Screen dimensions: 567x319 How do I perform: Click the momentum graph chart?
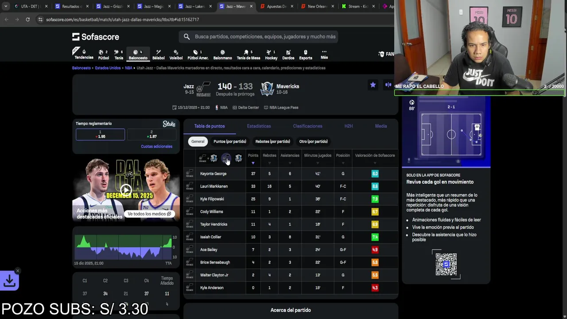[x=123, y=248]
